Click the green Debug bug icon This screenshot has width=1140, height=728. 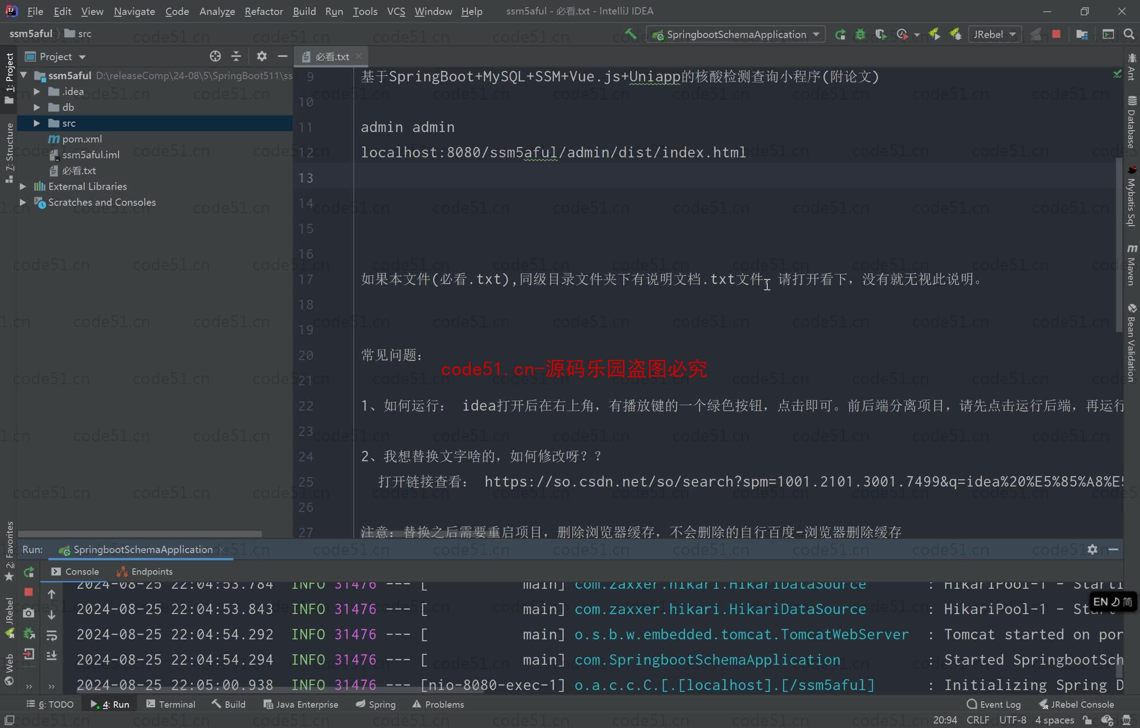tap(860, 34)
